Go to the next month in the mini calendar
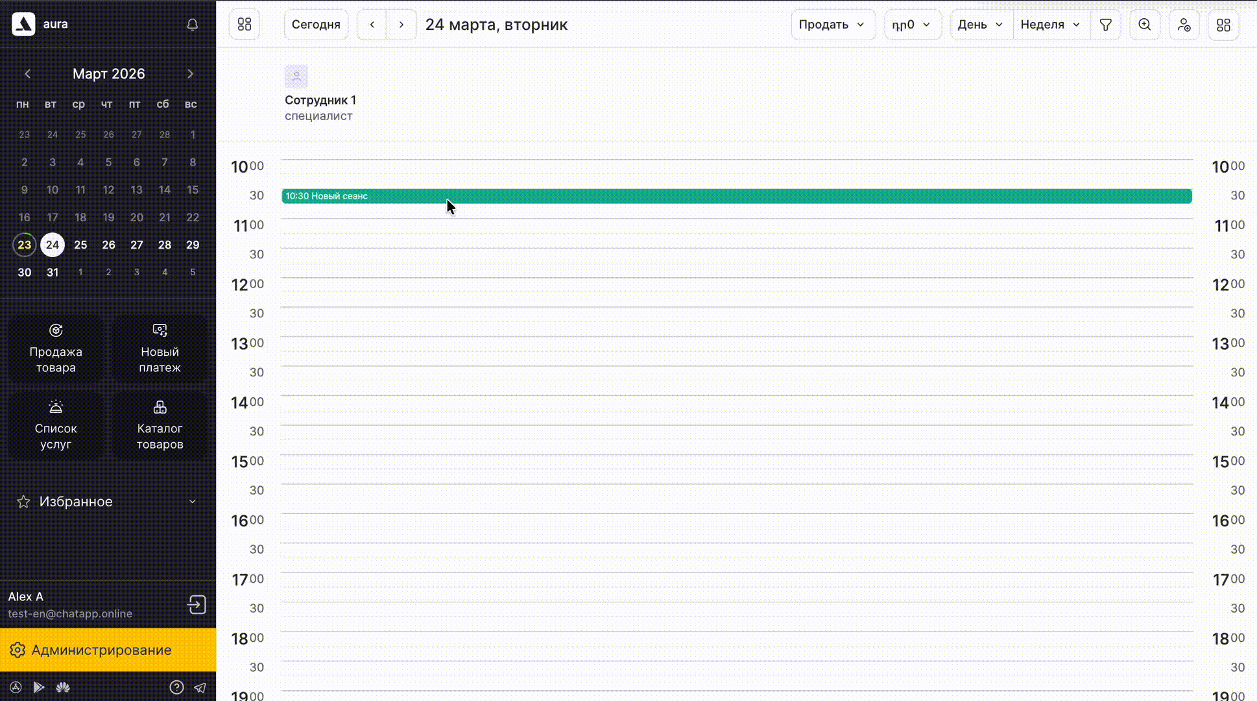This screenshot has width=1257, height=701. coord(190,74)
